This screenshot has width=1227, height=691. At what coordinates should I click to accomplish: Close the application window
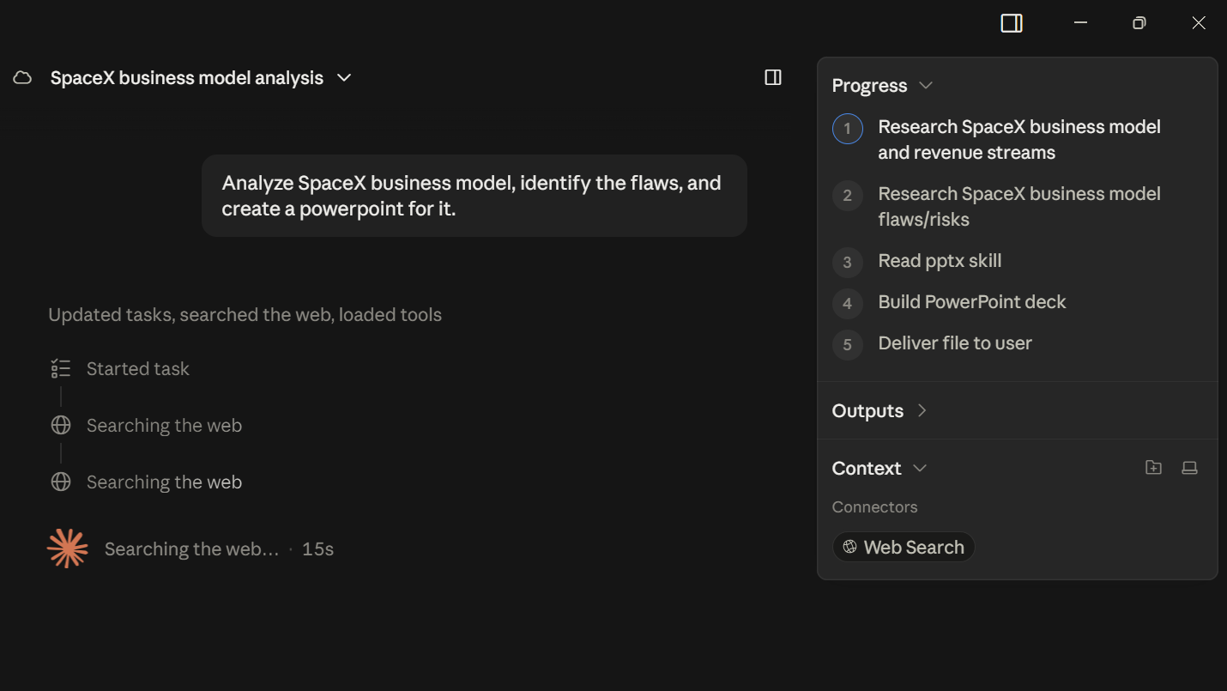click(1199, 23)
